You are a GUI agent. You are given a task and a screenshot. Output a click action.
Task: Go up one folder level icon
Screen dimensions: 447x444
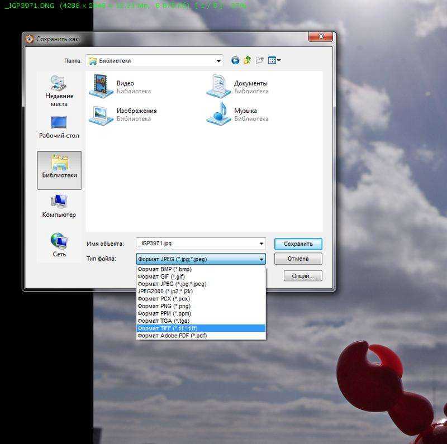(x=247, y=60)
